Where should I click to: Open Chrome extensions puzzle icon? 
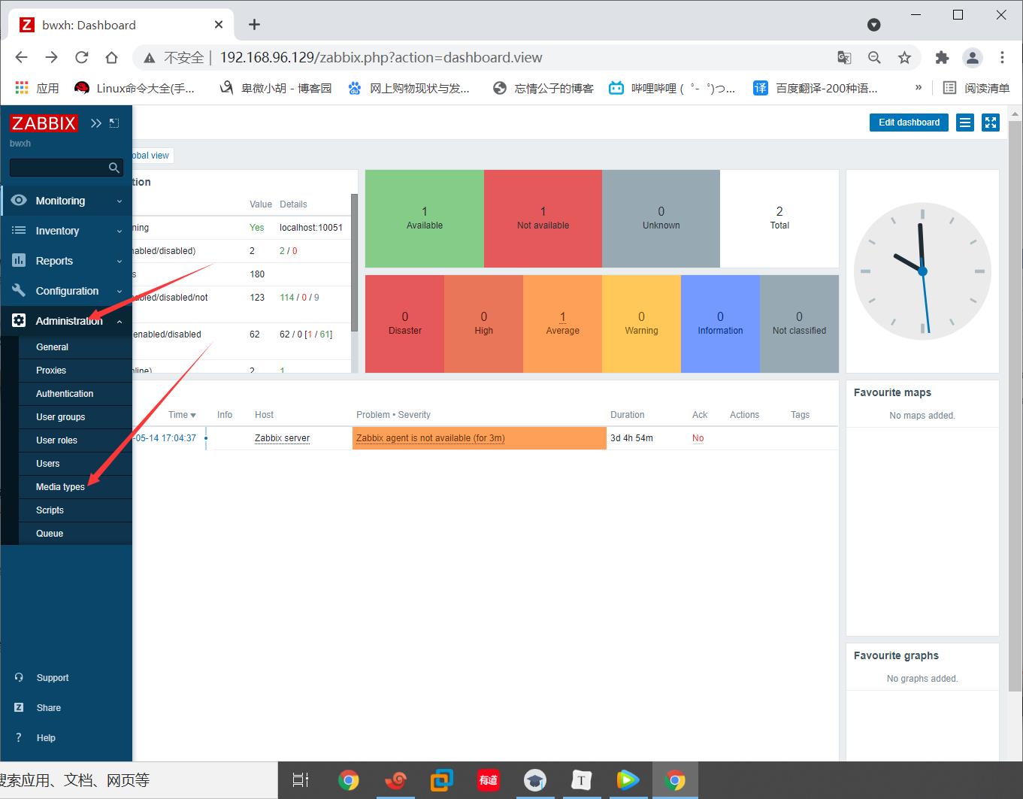[x=942, y=57]
